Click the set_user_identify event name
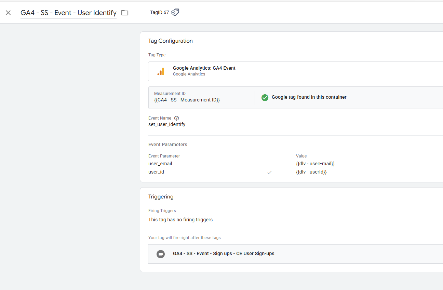The height and width of the screenshot is (290, 443). tap(167, 125)
